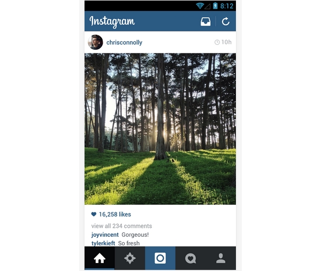Tap the Instagram logo header
Screen dimensions: 321x271
(112, 22)
